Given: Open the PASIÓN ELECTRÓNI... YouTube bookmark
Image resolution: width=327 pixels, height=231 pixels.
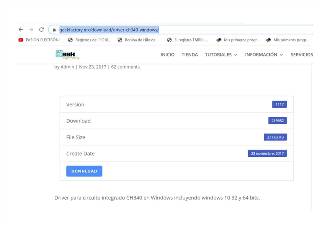Looking at the screenshot, I should 41,40.
